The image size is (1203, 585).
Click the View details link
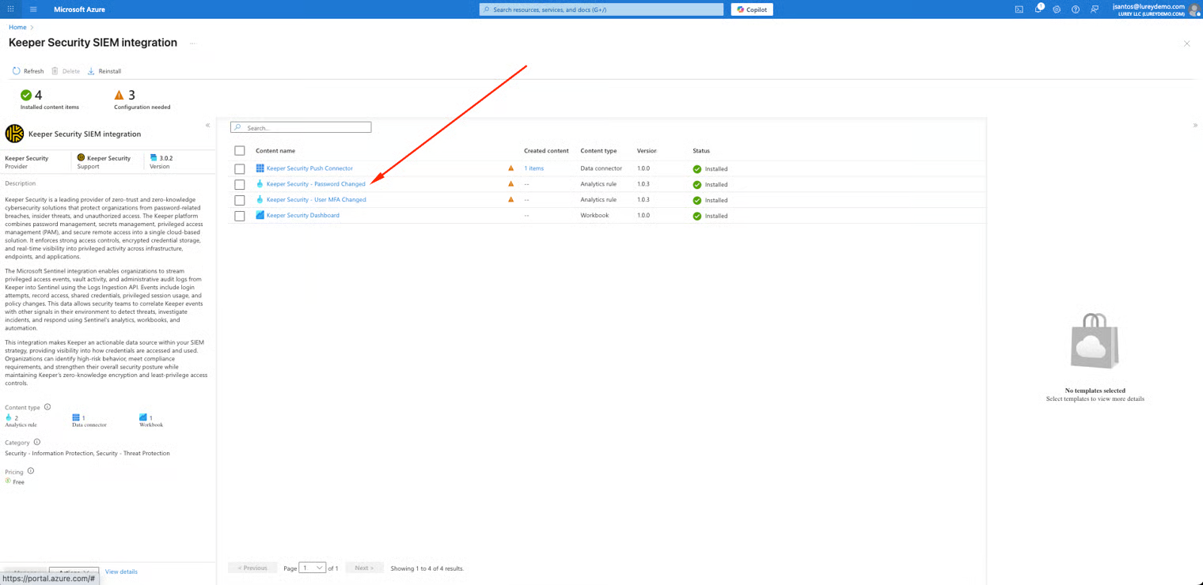[x=121, y=572]
